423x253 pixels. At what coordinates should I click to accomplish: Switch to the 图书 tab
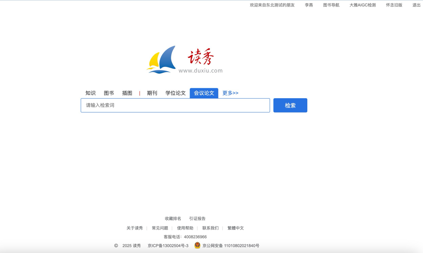tap(109, 93)
